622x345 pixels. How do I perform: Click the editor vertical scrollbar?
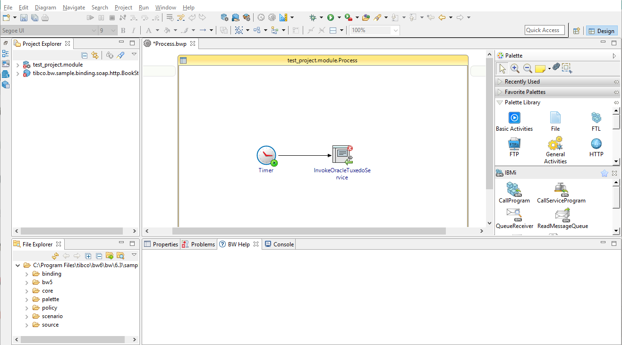pos(490,125)
